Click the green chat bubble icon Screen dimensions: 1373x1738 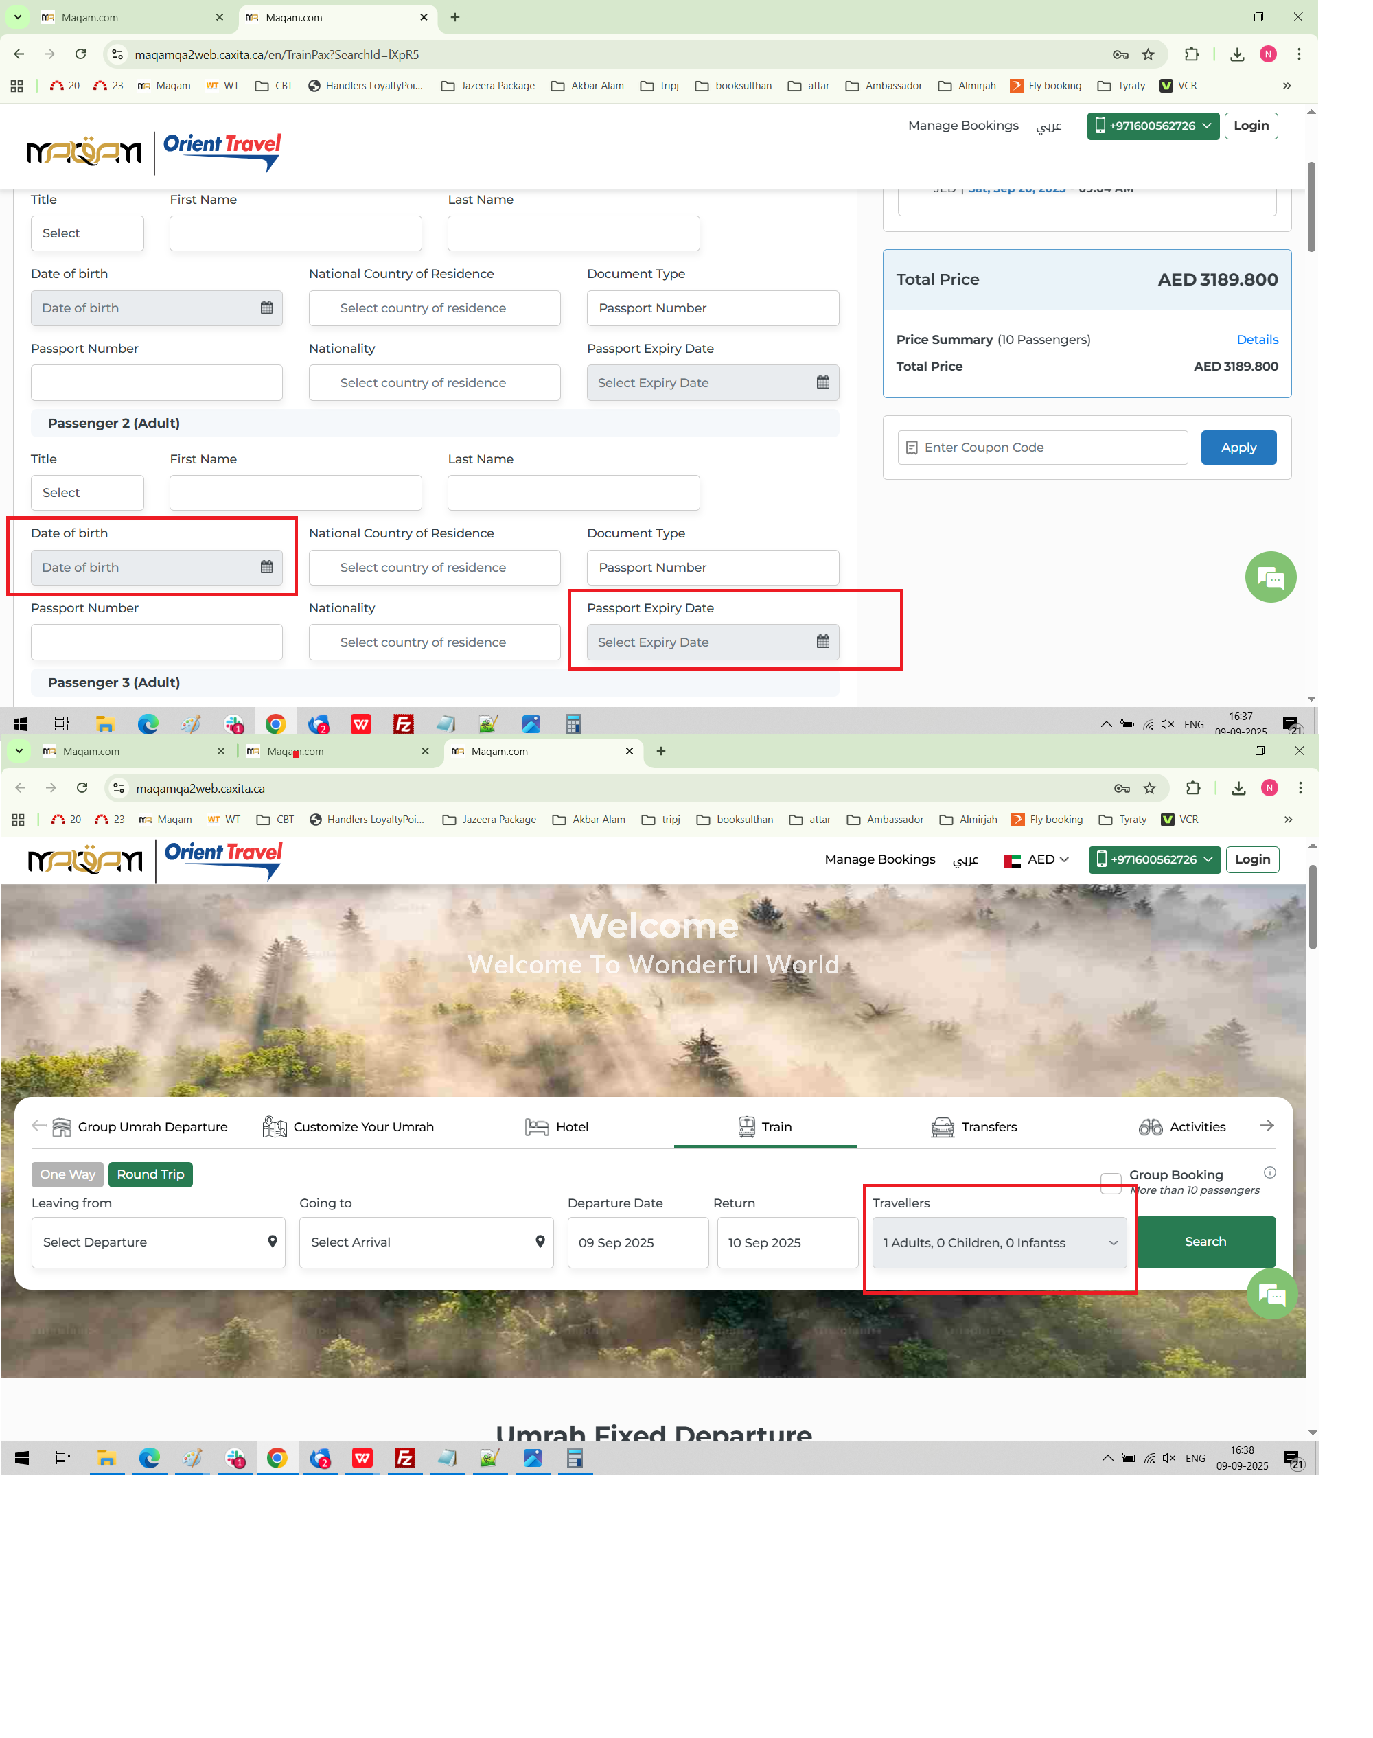coord(1270,577)
